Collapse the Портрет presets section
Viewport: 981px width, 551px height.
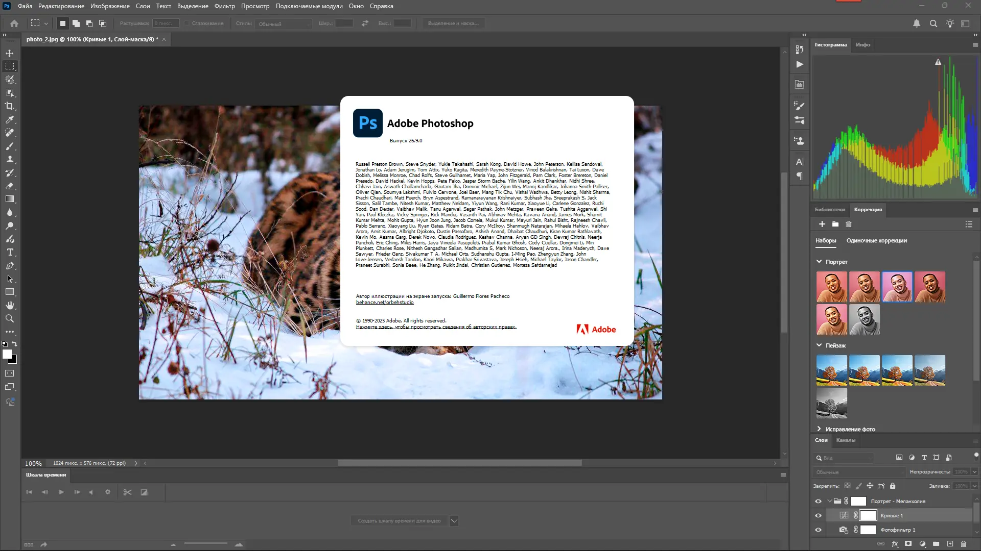click(x=820, y=261)
